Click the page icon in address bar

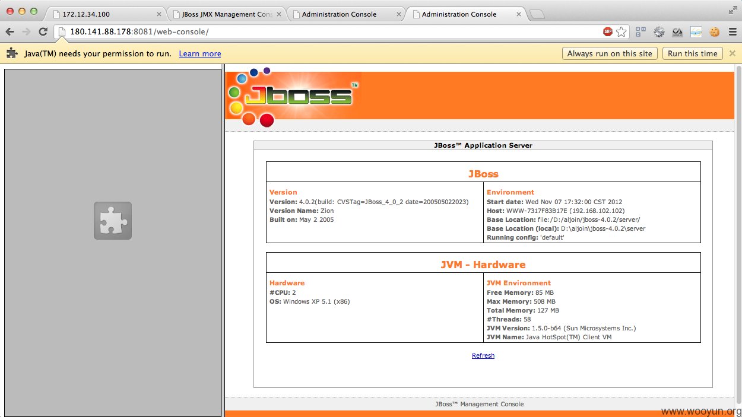[x=61, y=32]
